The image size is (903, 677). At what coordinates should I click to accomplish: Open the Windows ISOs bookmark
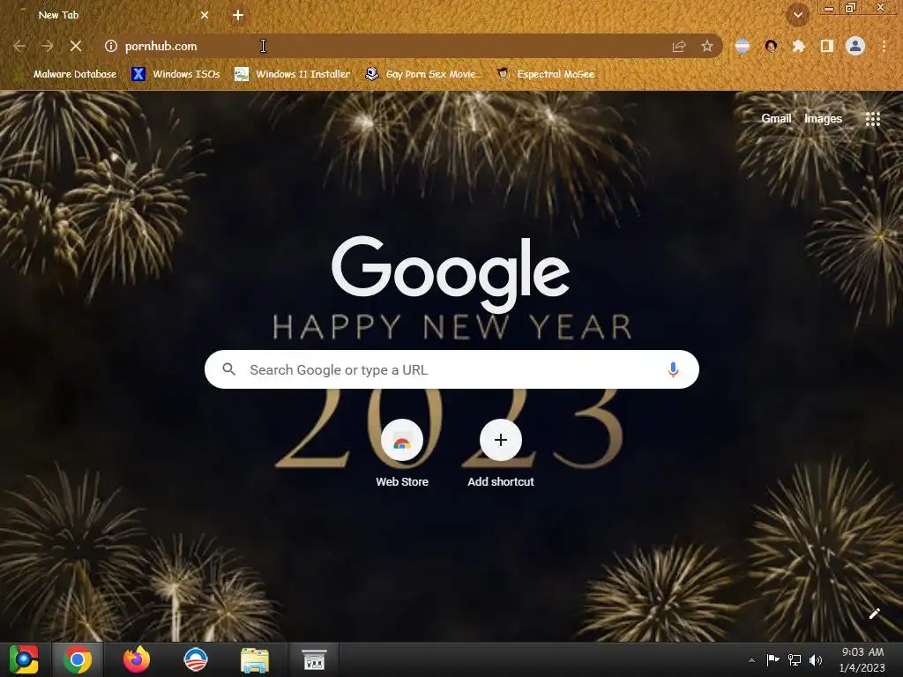tap(175, 74)
